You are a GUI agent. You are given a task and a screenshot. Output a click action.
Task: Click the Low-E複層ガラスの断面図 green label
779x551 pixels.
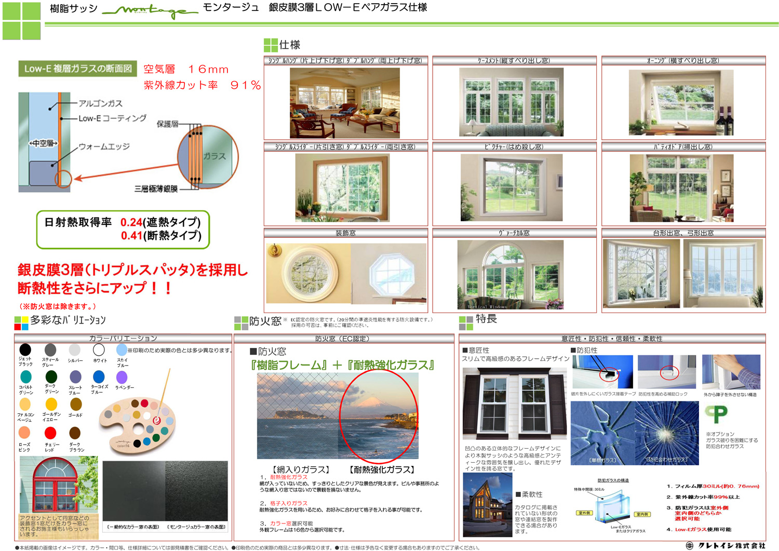(x=78, y=69)
